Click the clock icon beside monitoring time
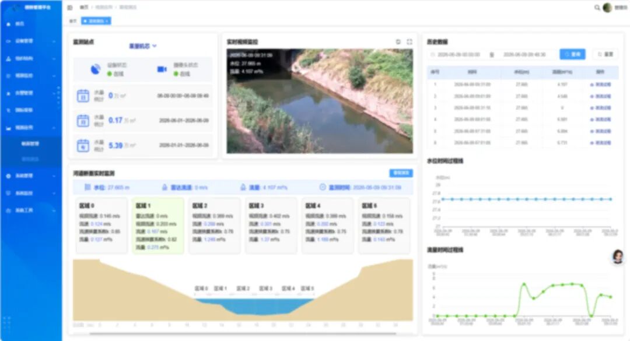 (x=322, y=187)
